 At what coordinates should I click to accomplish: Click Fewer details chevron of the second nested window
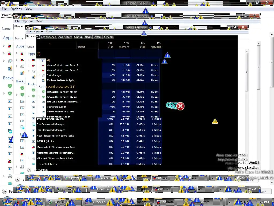point(17,180)
